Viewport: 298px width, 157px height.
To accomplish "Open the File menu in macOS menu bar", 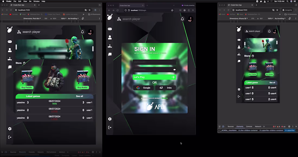I will coord(15,1).
